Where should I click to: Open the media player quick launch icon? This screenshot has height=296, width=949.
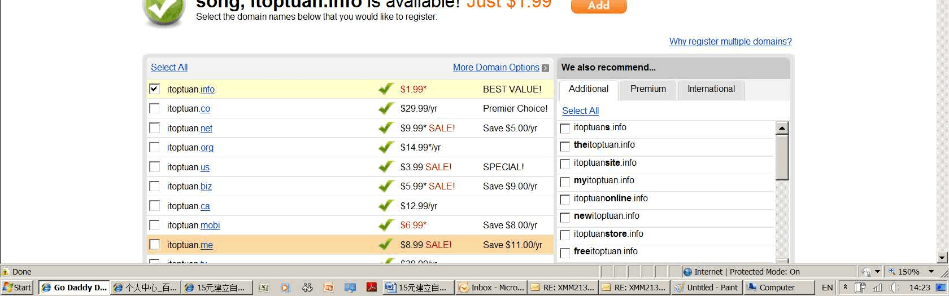point(285,288)
